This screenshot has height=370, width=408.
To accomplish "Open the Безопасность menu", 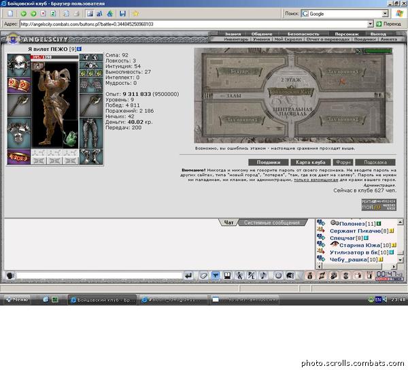I will tap(303, 34).
